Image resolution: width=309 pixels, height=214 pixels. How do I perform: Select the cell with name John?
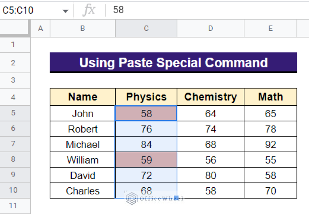(83, 113)
